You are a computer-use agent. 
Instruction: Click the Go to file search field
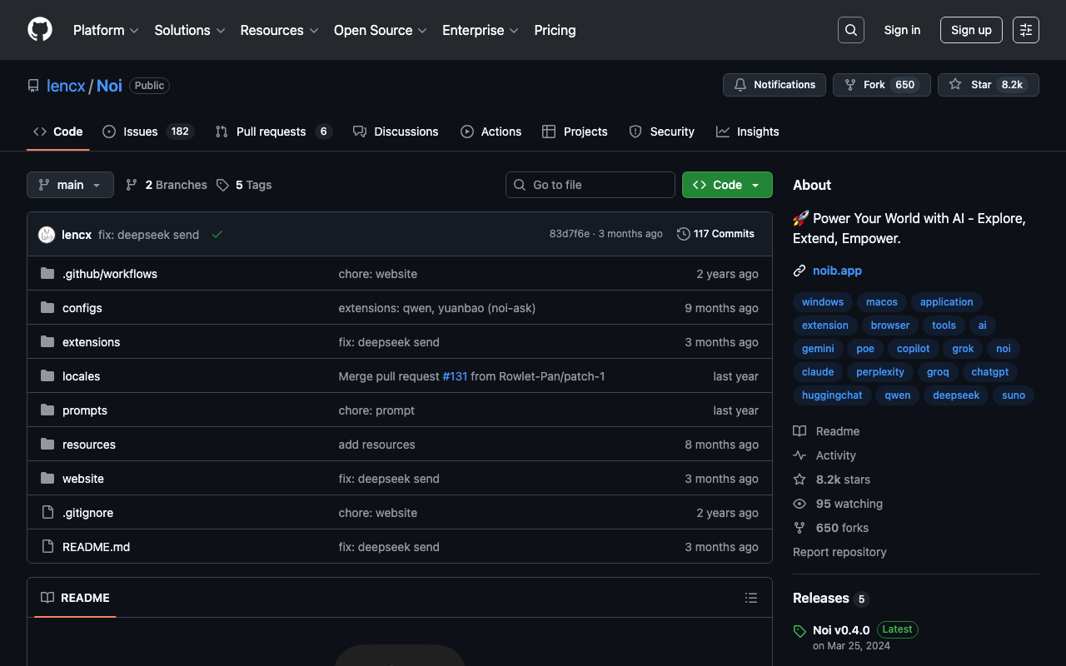tap(590, 185)
